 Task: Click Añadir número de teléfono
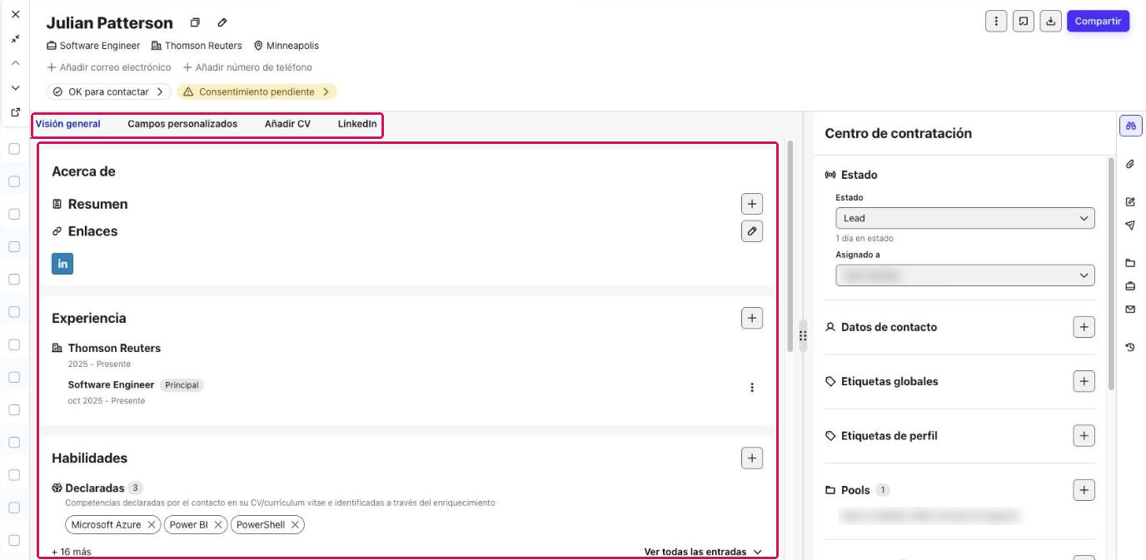click(247, 67)
